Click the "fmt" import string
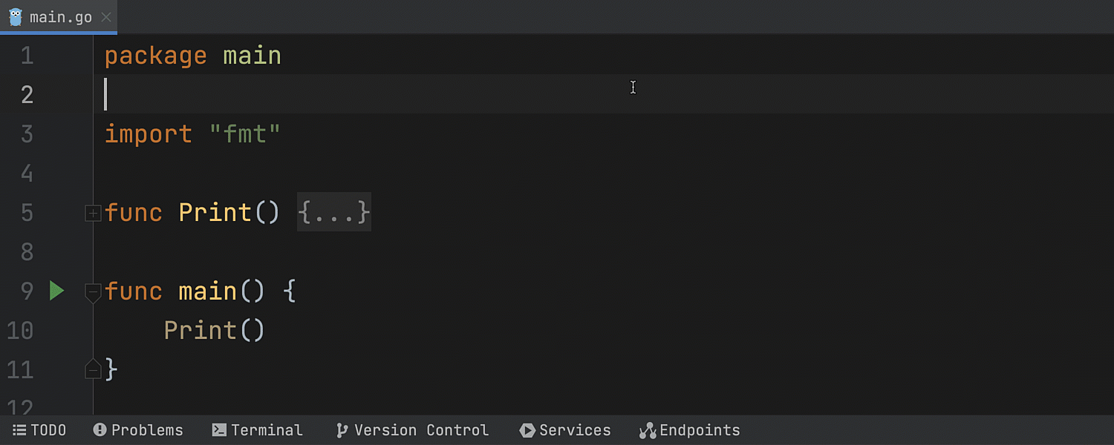Viewport: 1114px width, 445px height. (245, 134)
